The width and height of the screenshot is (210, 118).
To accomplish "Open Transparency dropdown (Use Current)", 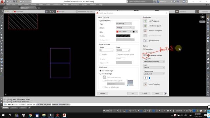I will [x=154, y=74].
